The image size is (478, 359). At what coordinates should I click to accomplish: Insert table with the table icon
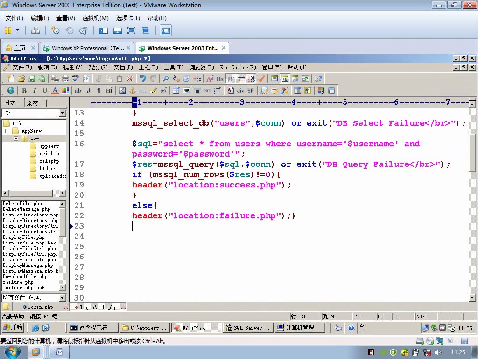[176, 91]
